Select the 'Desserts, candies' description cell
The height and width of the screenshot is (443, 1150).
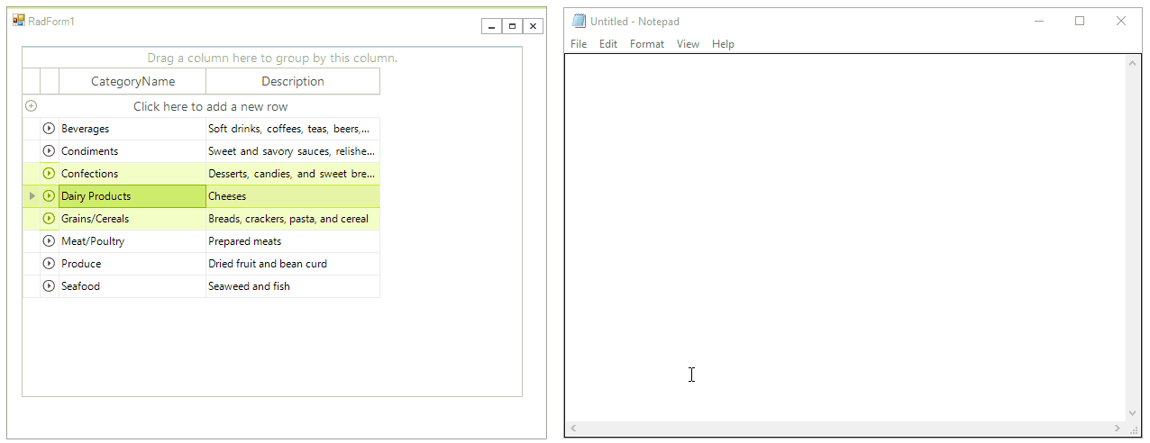pyautogui.click(x=293, y=174)
